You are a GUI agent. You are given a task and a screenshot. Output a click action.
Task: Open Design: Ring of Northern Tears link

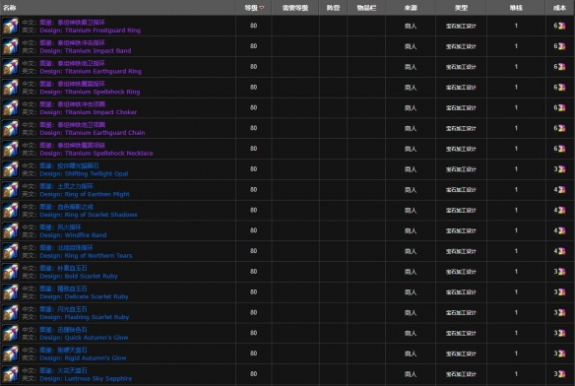pyautogui.click(x=86, y=256)
